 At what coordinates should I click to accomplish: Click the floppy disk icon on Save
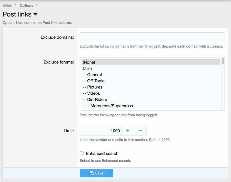coord(92,173)
